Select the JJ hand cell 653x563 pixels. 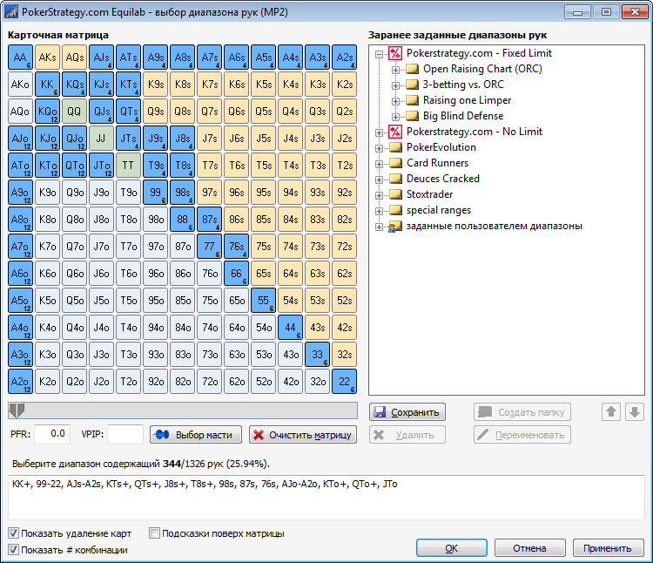coord(101,139)
